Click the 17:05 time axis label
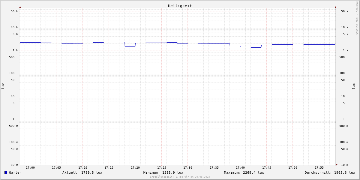This screenshot has width=360, height=180. pyautogui.click(x=56, y=168)
